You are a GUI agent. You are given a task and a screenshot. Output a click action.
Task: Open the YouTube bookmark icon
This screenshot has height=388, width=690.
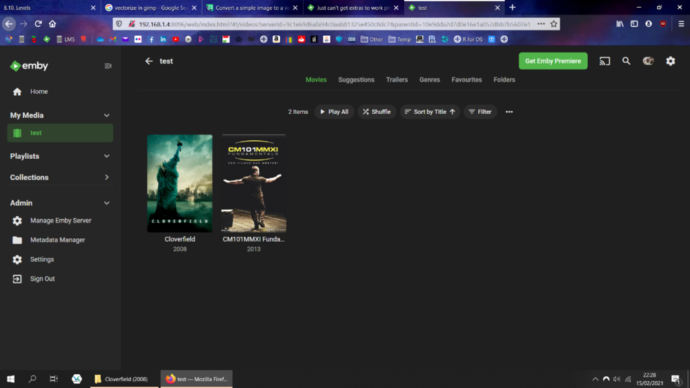click(x=175, y=39)
